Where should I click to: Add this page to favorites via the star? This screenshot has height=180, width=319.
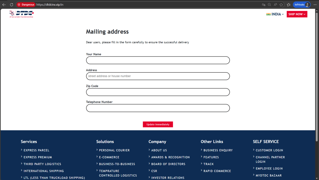pos(281,4)
